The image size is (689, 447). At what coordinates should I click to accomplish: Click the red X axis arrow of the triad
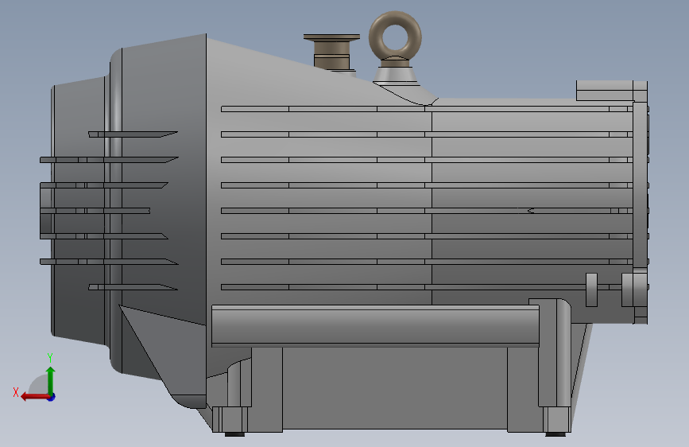click(x=34, y=397)
